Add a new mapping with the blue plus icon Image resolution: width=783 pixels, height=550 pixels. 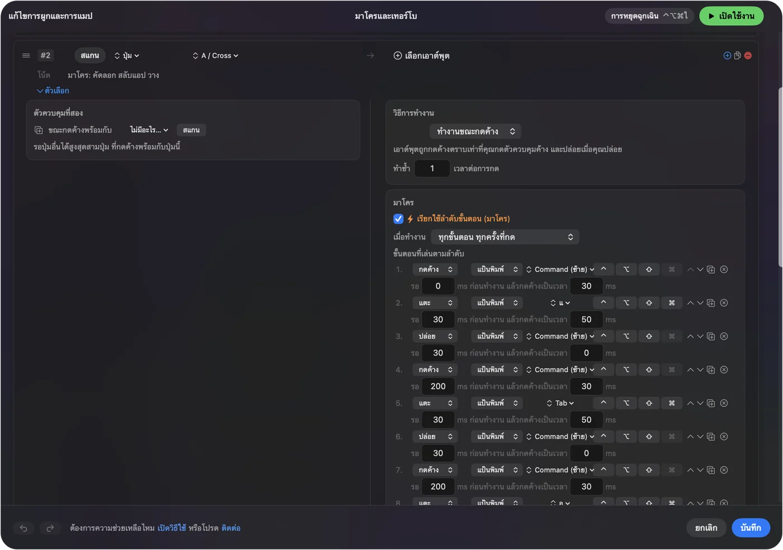727,55
